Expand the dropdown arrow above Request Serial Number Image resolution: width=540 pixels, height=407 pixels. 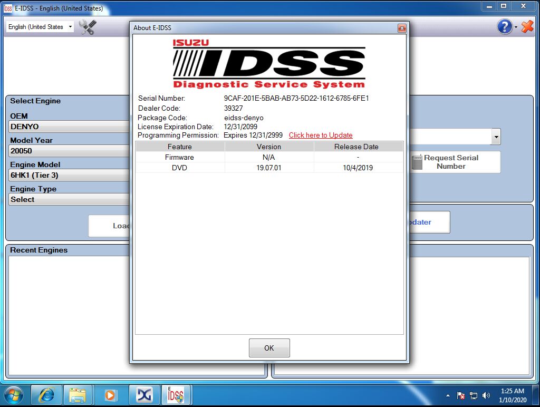point(496,137)
